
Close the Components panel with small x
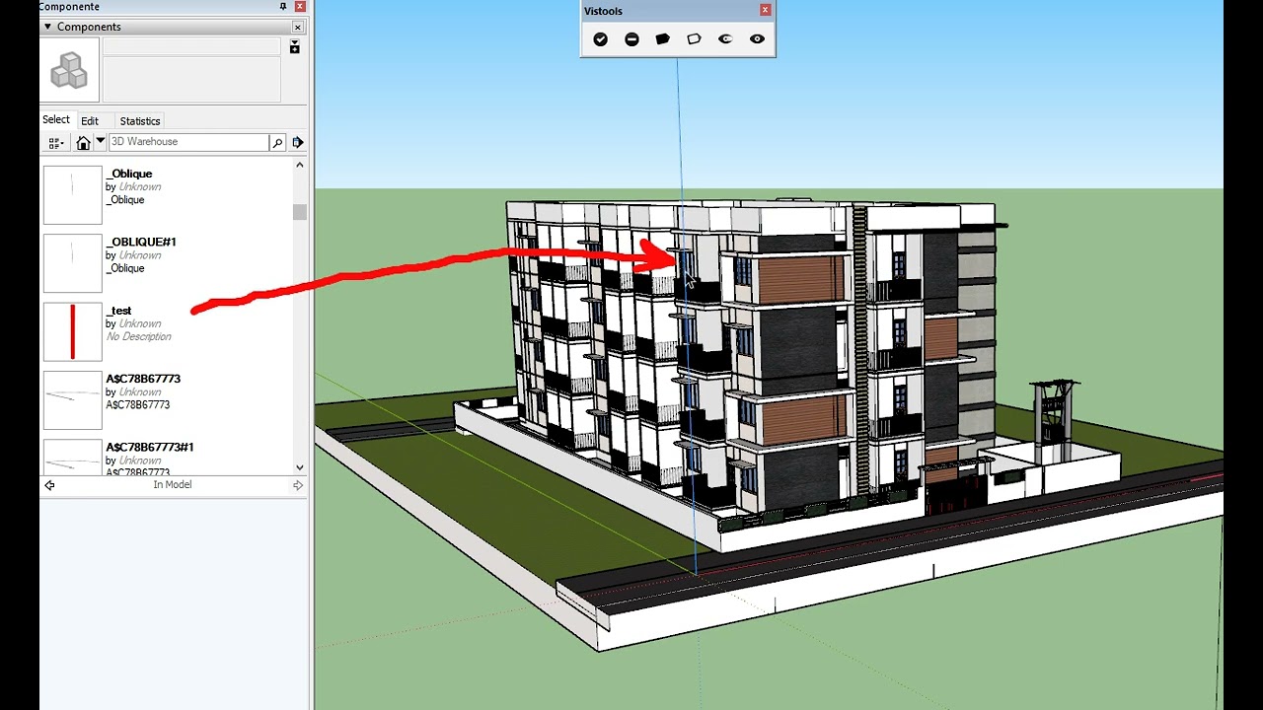(298, 27)
